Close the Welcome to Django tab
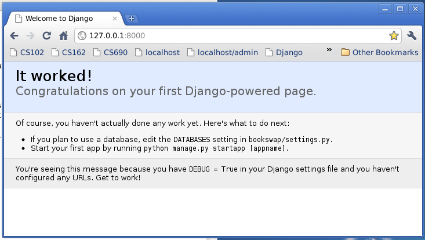The width and height of the screenshot is (425, 240). 115,19
